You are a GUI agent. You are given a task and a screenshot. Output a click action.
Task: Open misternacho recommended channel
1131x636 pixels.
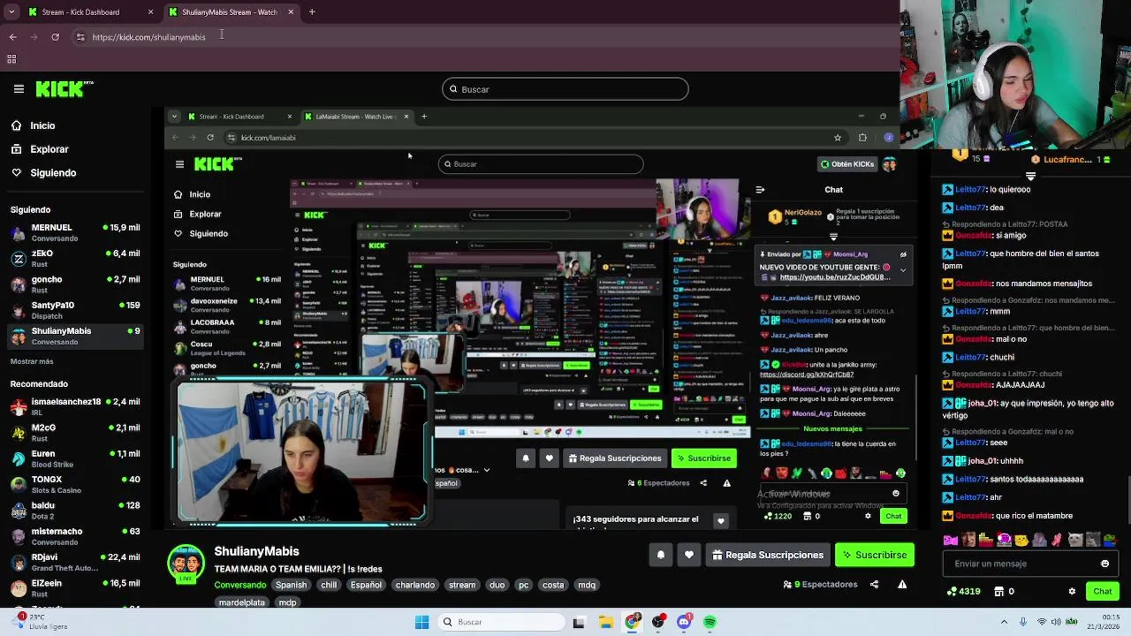tap(75, 536)
